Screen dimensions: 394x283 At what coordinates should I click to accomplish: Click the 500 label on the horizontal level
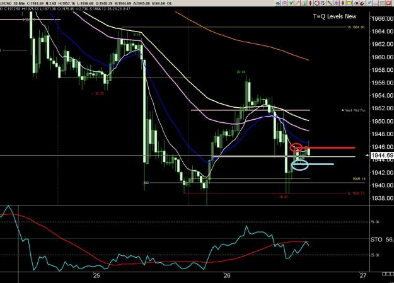[x=146, y=183]
